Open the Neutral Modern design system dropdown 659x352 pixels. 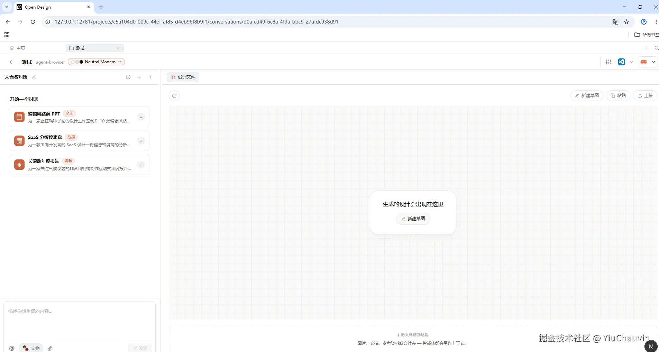(96, 62)
